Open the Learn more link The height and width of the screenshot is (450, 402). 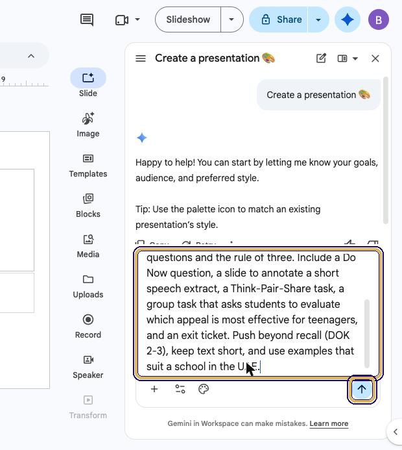(329, 423)
